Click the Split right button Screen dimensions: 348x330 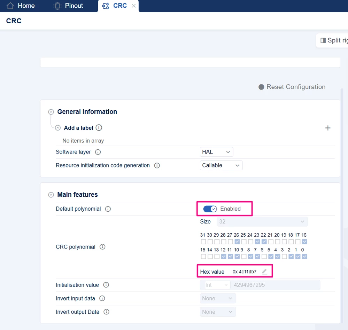pyautogui.click(x=332, y=40)
